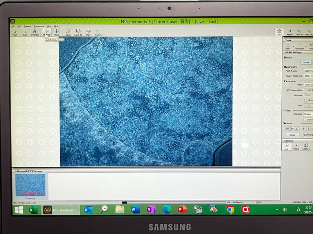
Task: Select the Point tool
Action: (x=14, y=32)
